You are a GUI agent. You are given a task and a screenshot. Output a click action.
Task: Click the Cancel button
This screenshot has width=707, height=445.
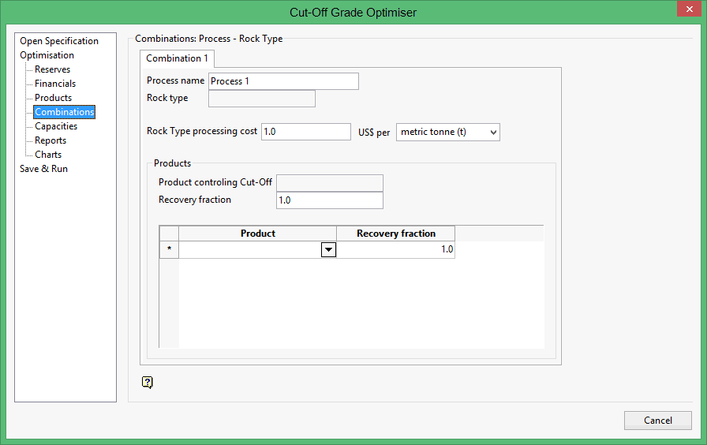(x=658, y=421)
